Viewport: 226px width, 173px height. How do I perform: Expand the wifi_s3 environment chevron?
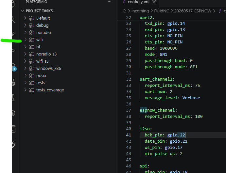click(26, 61)
